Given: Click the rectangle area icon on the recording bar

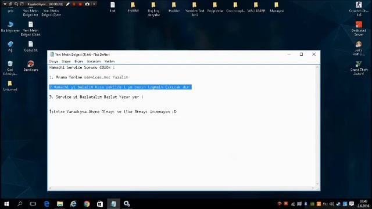Looking at the screenshot, I should pos(22,4).
